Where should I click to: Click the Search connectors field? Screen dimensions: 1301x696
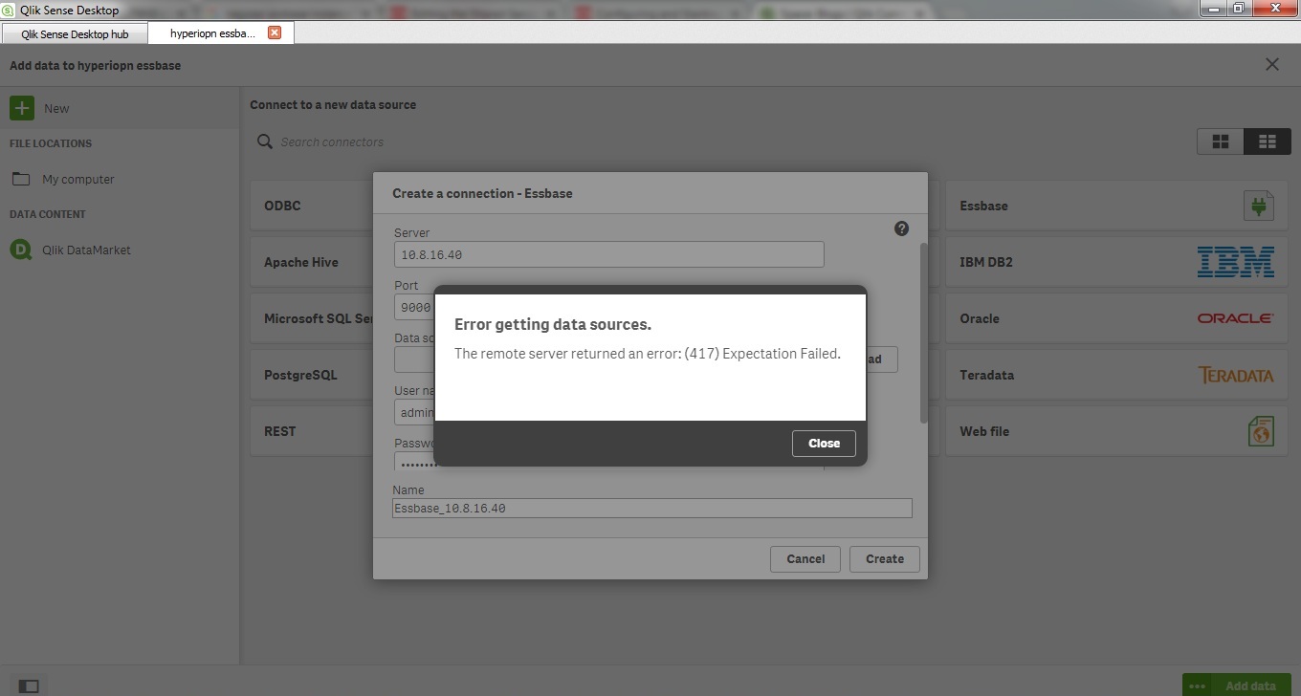(x=332, y=141)
